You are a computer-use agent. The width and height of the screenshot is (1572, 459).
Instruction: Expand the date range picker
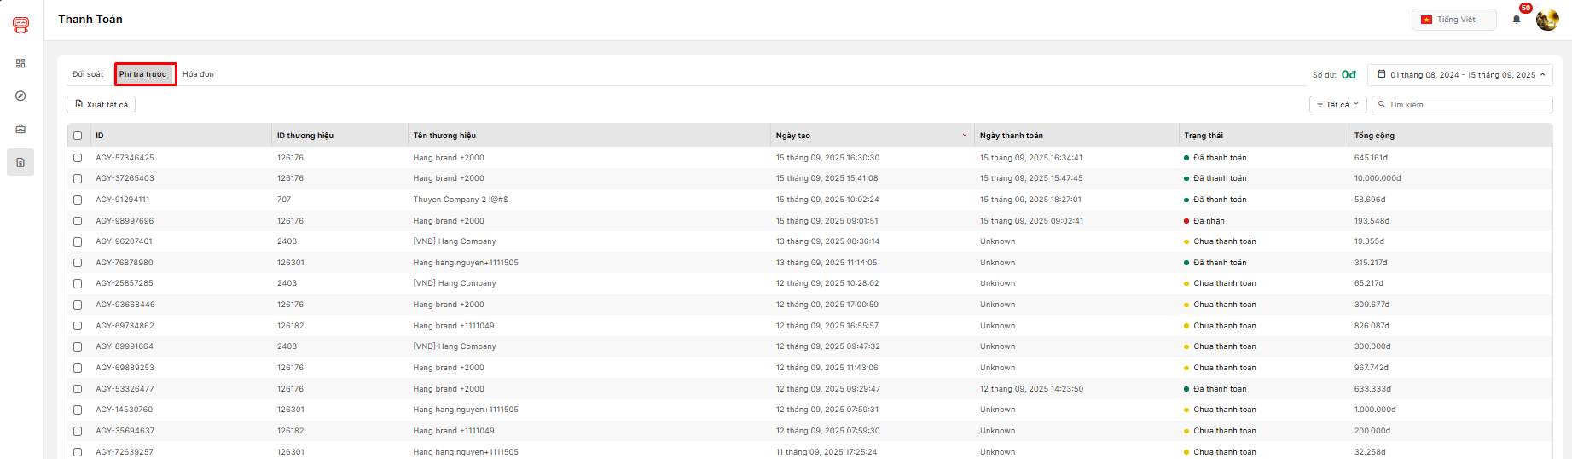[x=1459, y=75]
